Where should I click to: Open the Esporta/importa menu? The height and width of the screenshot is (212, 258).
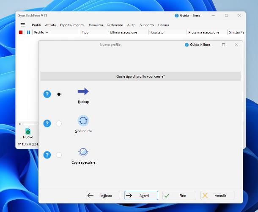coord(72,25)
